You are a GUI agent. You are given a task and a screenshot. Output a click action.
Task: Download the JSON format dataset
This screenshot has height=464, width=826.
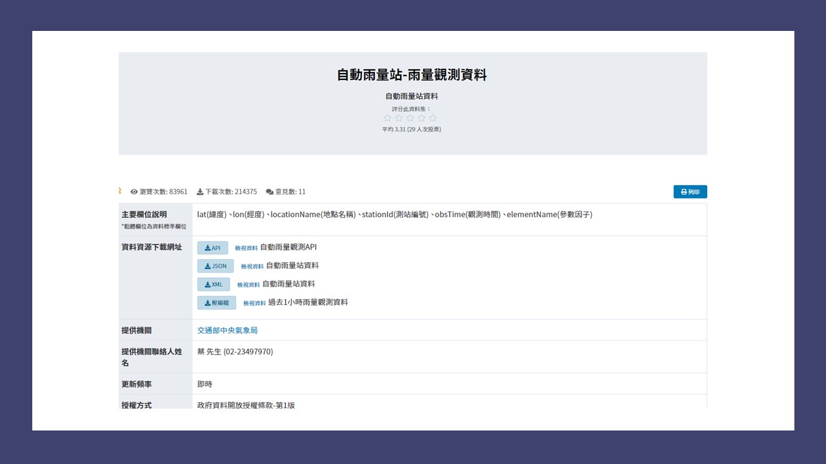pos(215,266)
